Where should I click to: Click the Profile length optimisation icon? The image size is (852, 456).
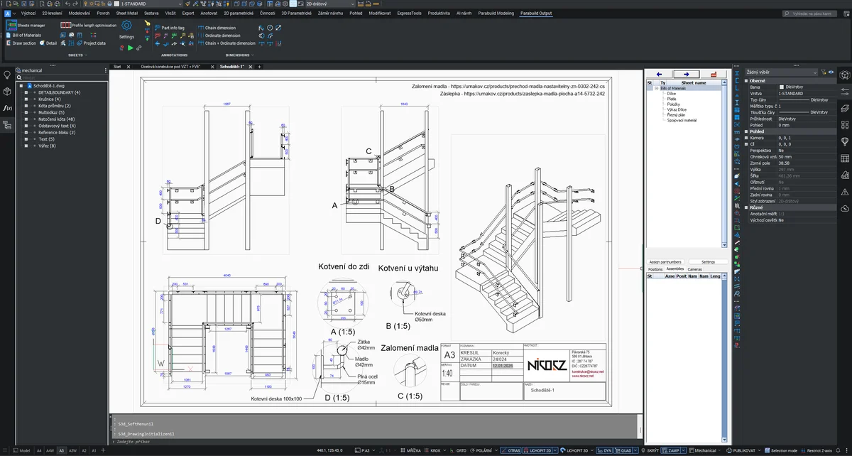pos(65,25)
